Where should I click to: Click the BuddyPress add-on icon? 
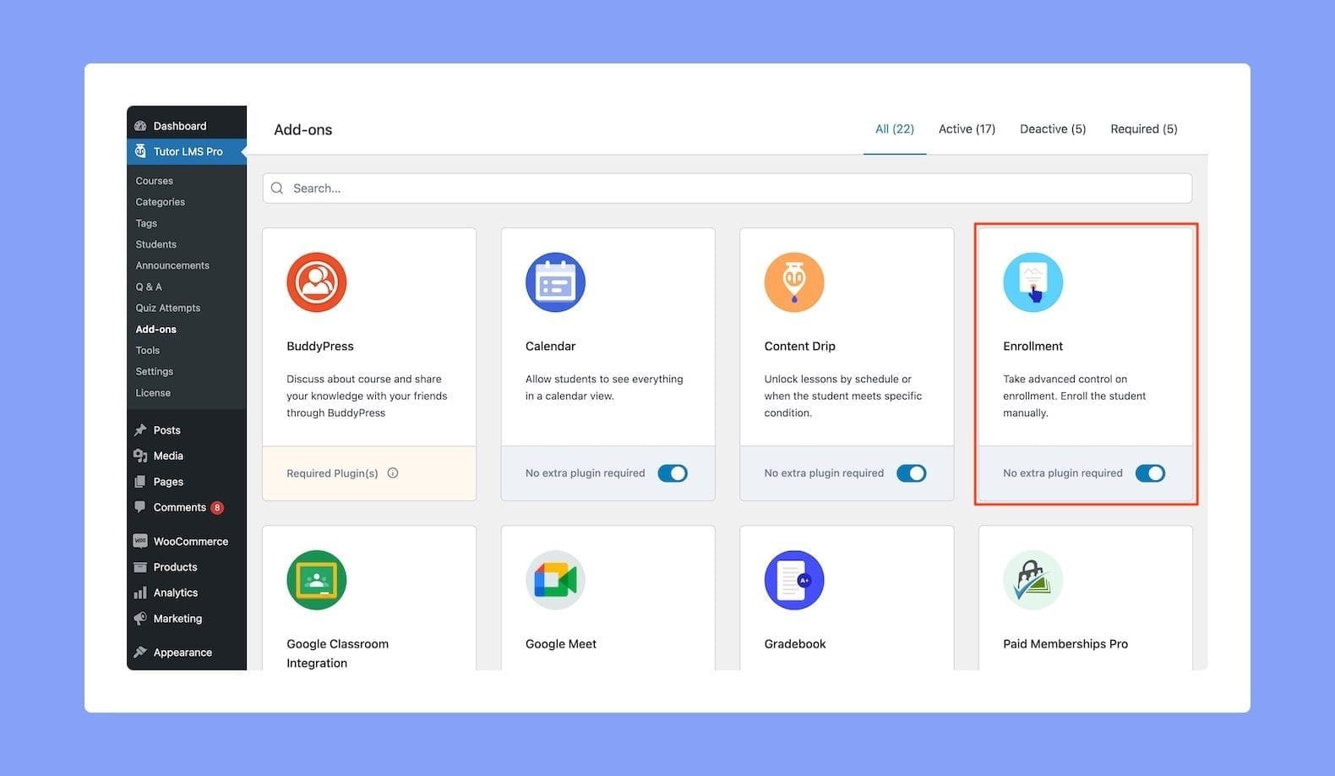tap(317, 282)
